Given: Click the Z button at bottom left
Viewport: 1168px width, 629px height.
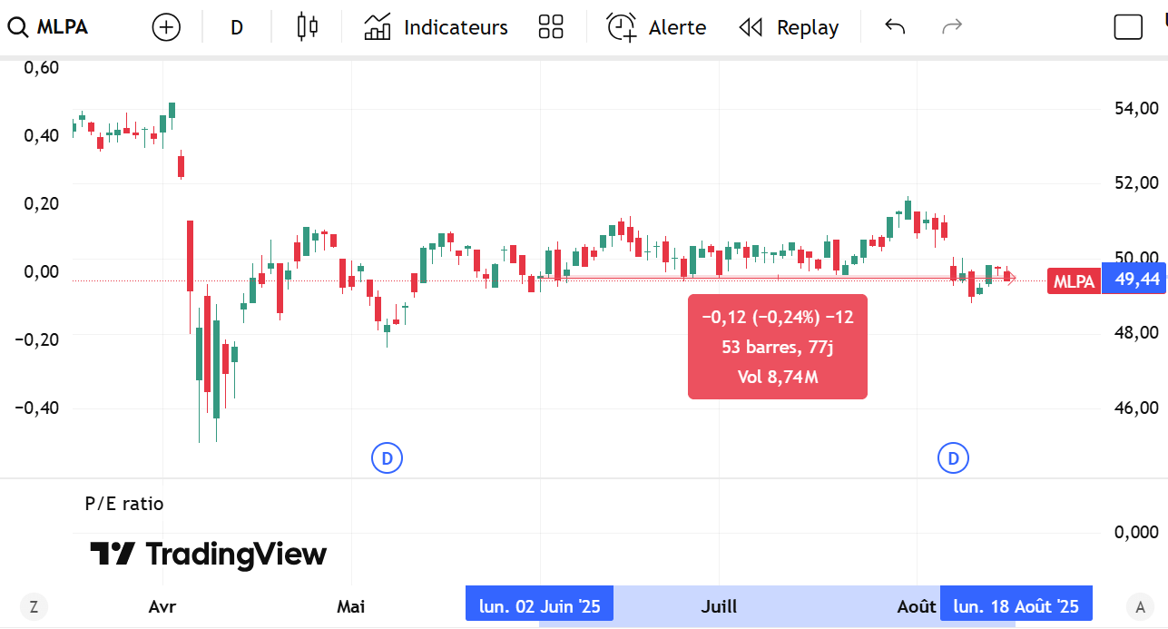Looking at the screenshot, I should coord(34,606).
